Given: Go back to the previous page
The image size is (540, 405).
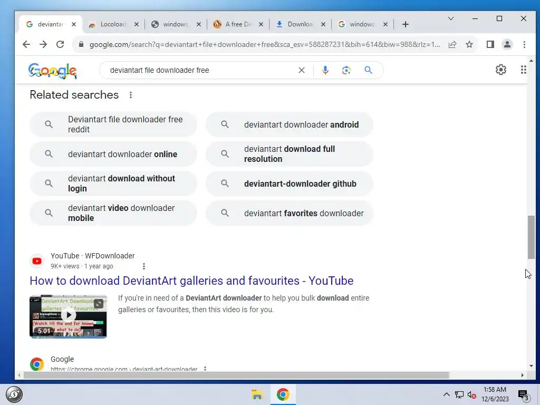Looking at the screenshot, I should (x=26, y=44).
